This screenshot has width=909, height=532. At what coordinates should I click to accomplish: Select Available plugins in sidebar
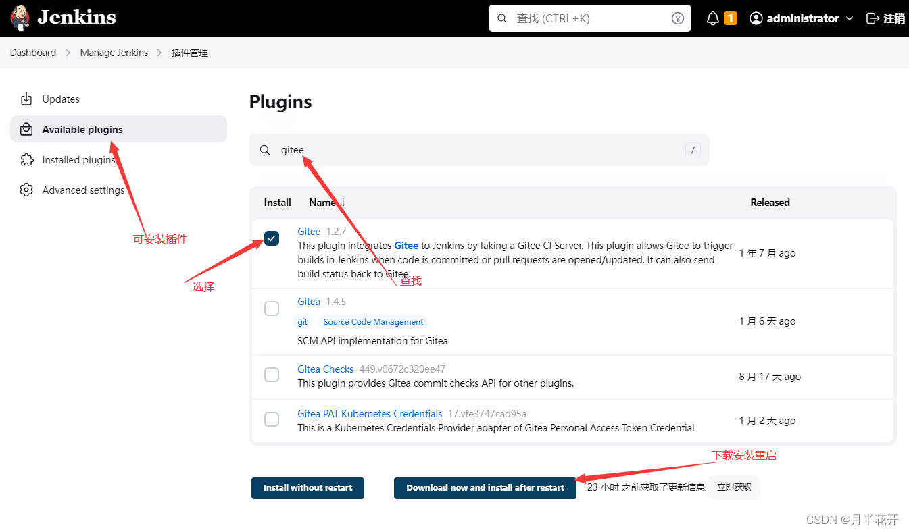[x=118, y=129]
